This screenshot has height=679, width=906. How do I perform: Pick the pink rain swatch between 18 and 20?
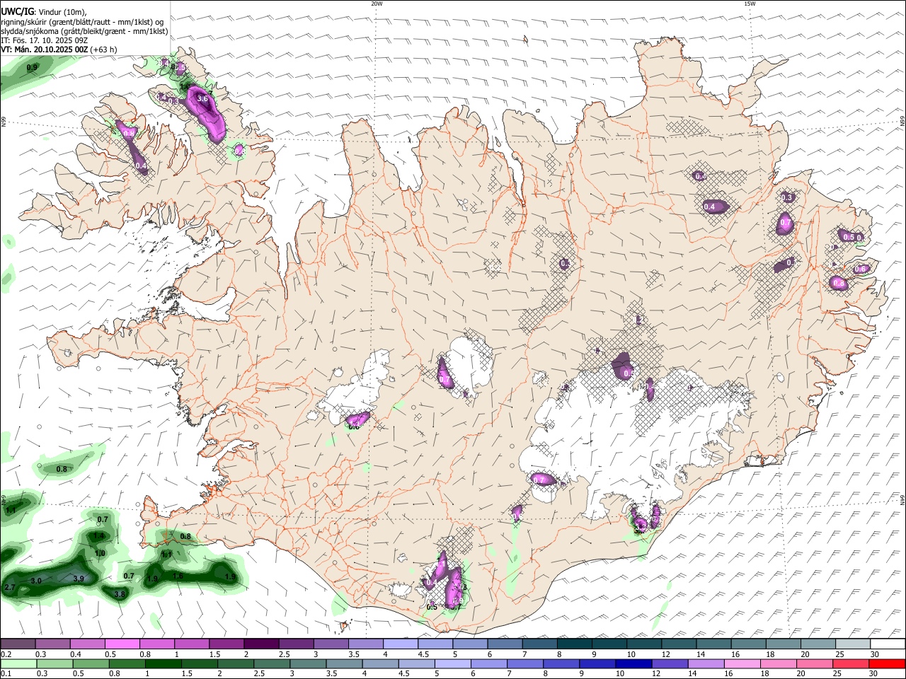778,664
